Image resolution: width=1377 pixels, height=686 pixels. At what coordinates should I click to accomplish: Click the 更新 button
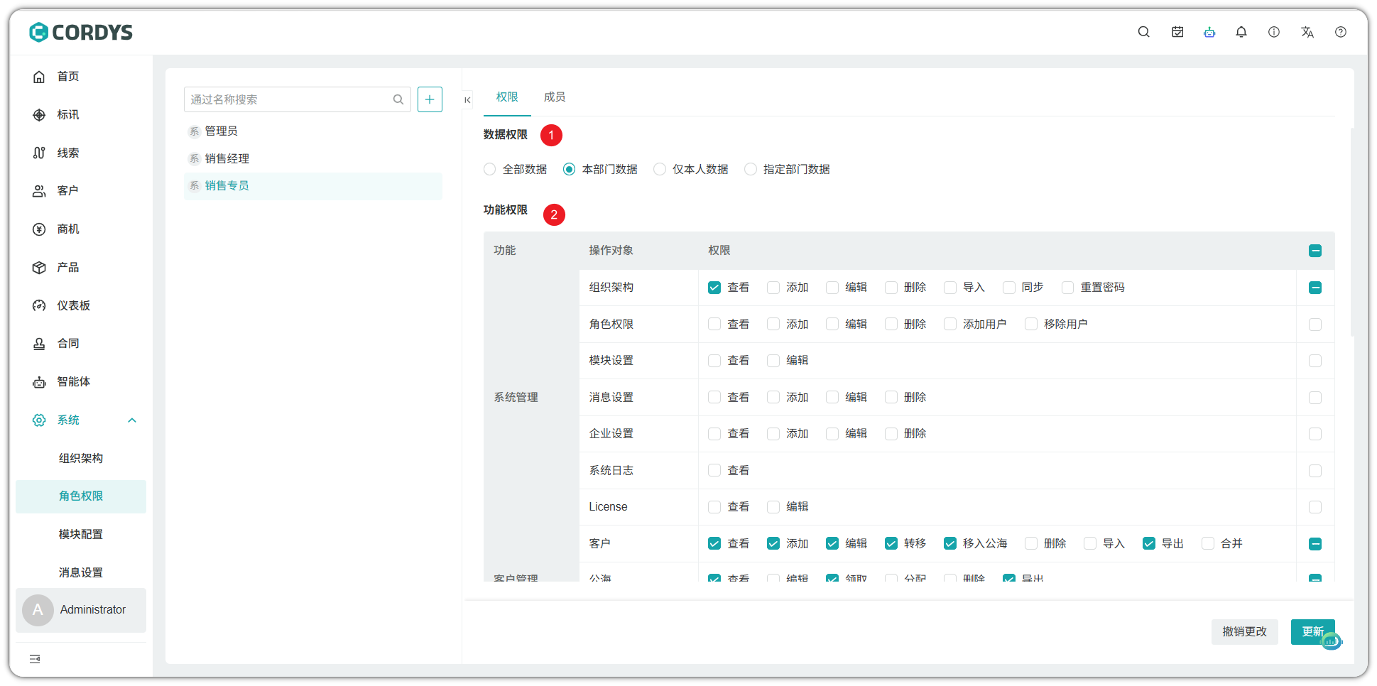(1312, 631)
